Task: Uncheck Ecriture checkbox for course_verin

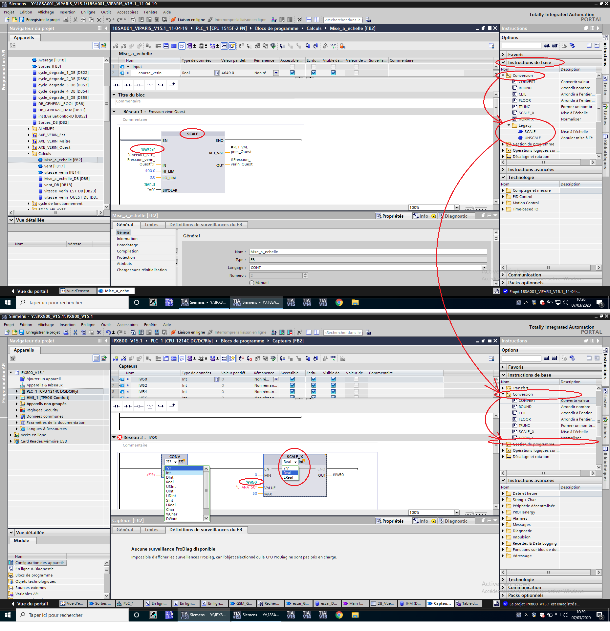Action: tap(314, 73)
